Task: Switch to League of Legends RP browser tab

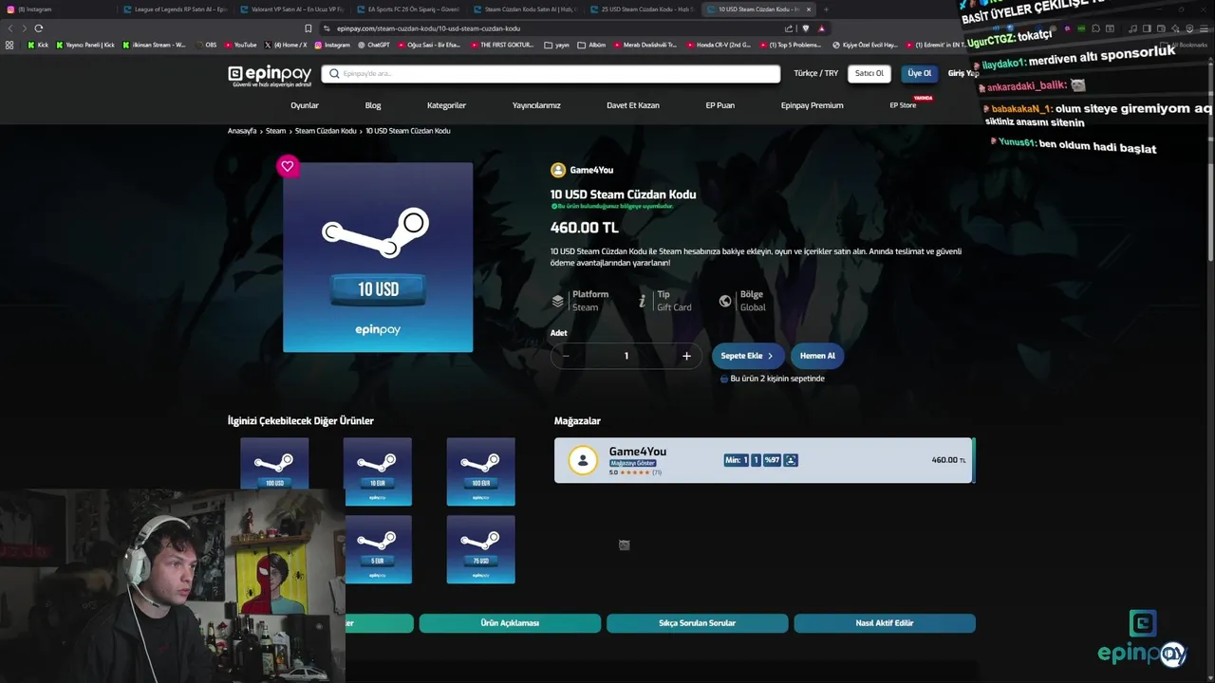Action: [175, 9]
